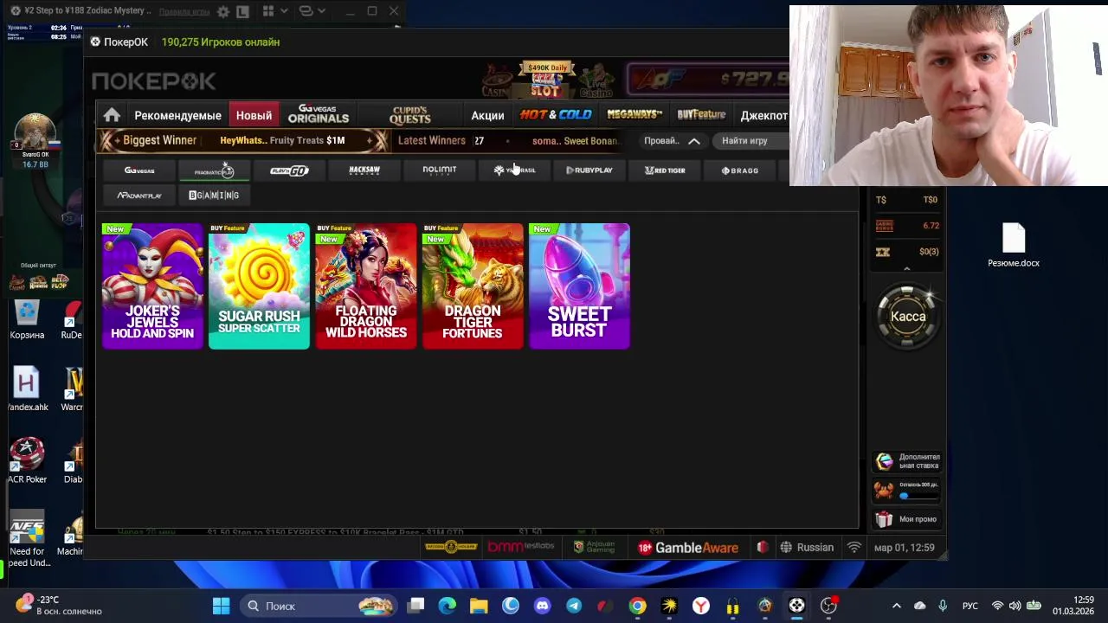
Task: Expand the table layout grid dropdown
Action: coord(275,11)
